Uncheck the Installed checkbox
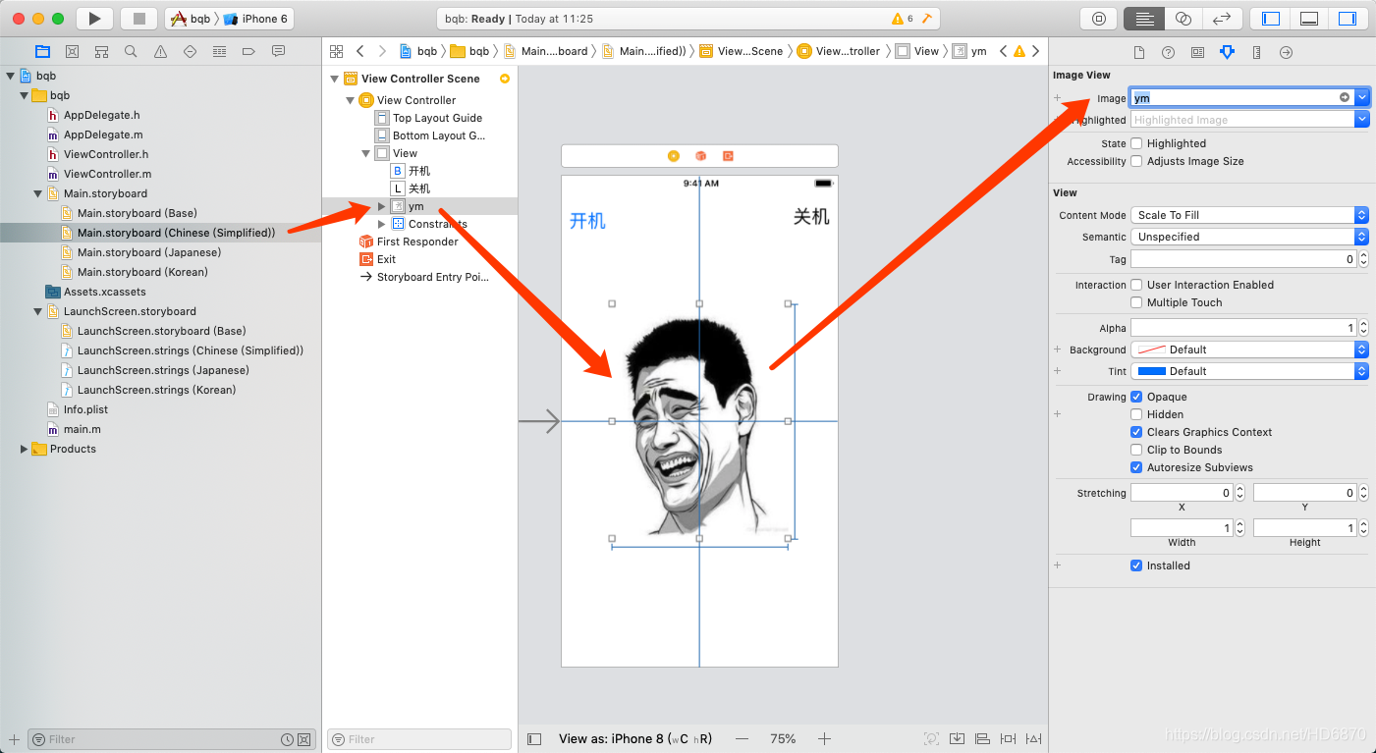This screenshot has width=1376, height=753. coord(1136,565)
